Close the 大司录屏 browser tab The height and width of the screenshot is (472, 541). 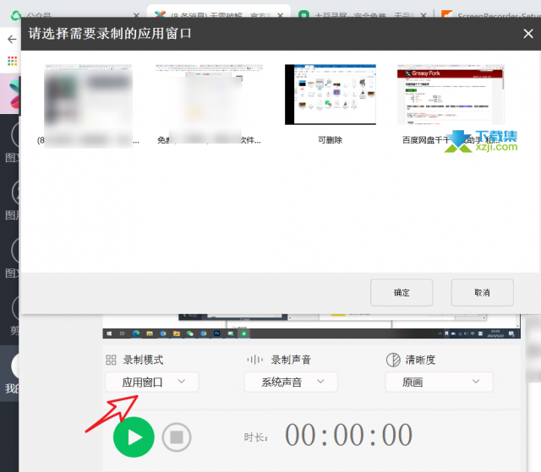pyautogui.click(x=424, y=15)
